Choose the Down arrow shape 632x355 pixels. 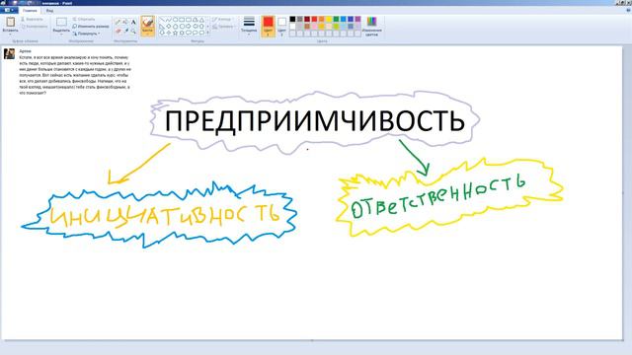[x=162, y=33]
